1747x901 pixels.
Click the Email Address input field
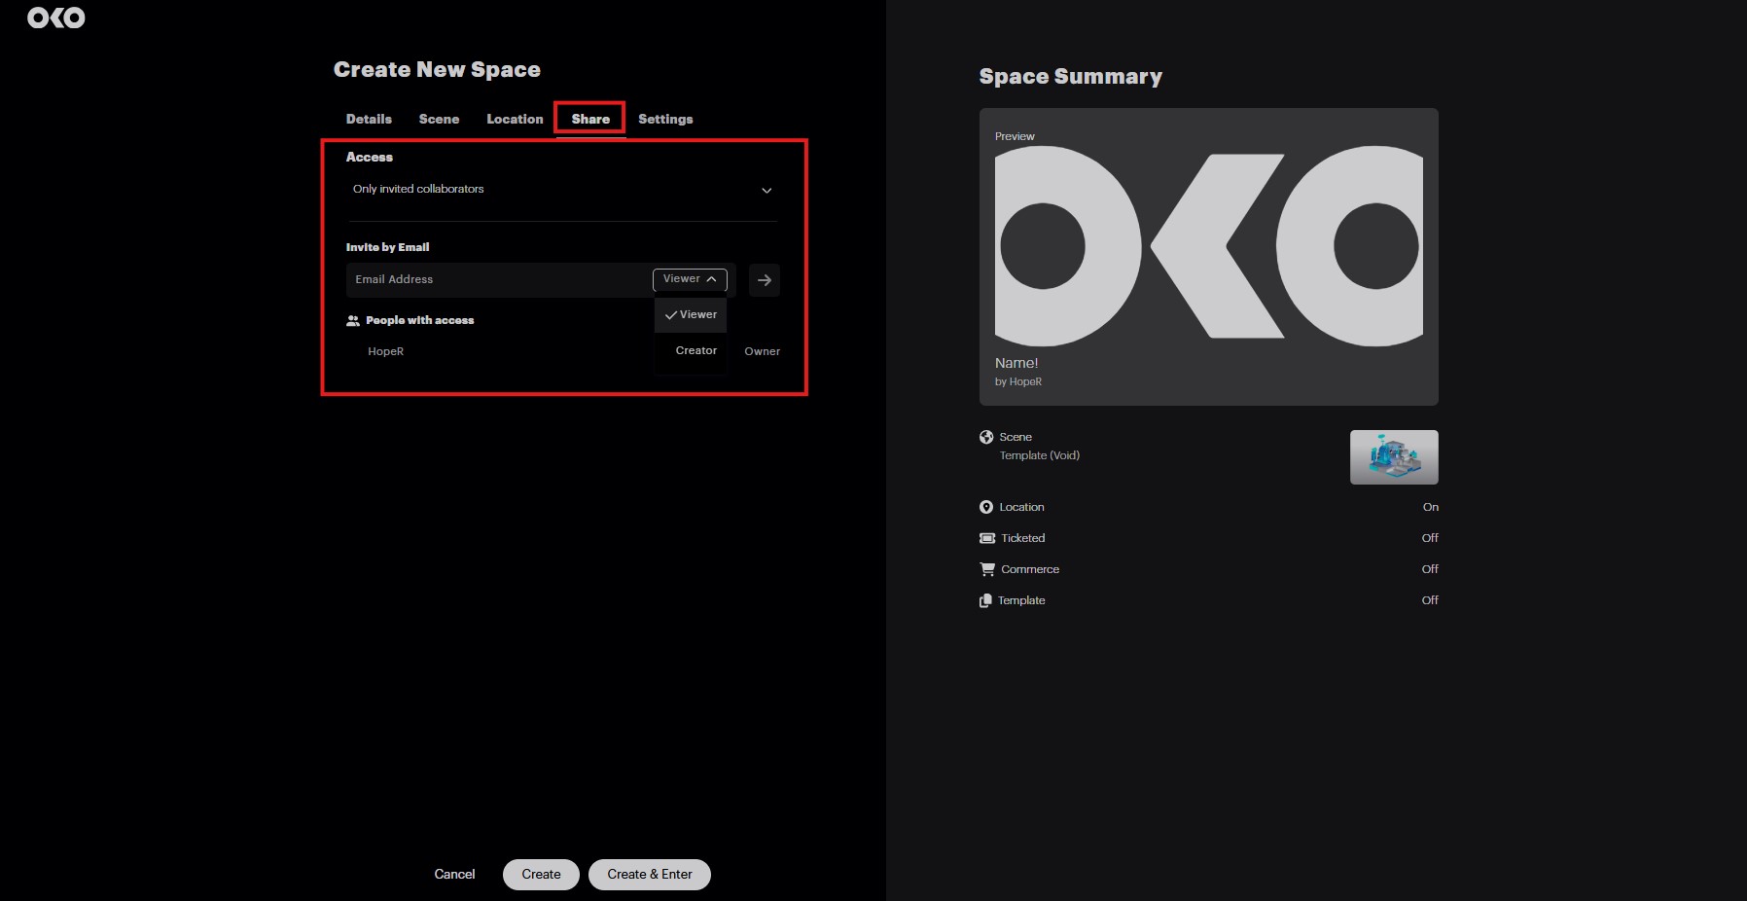click(x=496, y=279)
